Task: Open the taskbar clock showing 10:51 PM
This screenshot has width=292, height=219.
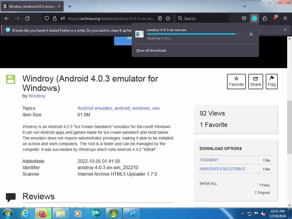Action: point(277,214)
